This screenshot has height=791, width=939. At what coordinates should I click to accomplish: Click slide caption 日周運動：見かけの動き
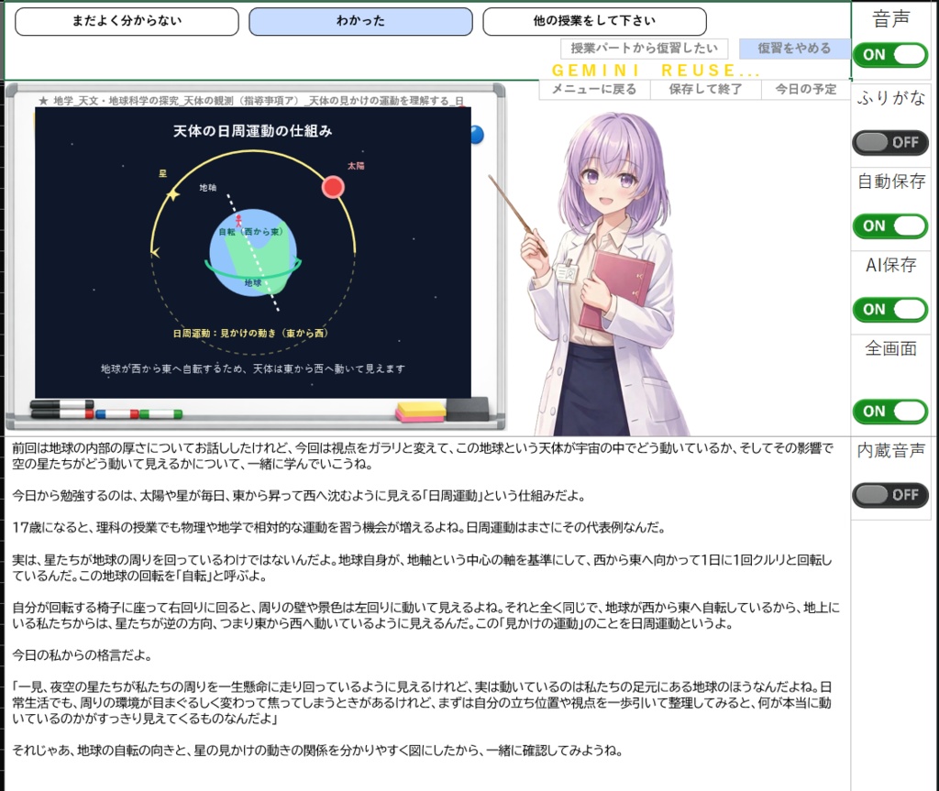point(250,333)
